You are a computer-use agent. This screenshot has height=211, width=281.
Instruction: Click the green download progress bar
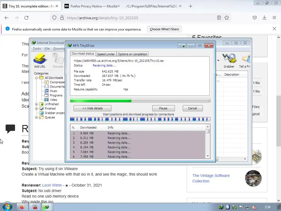click(140, 101)
